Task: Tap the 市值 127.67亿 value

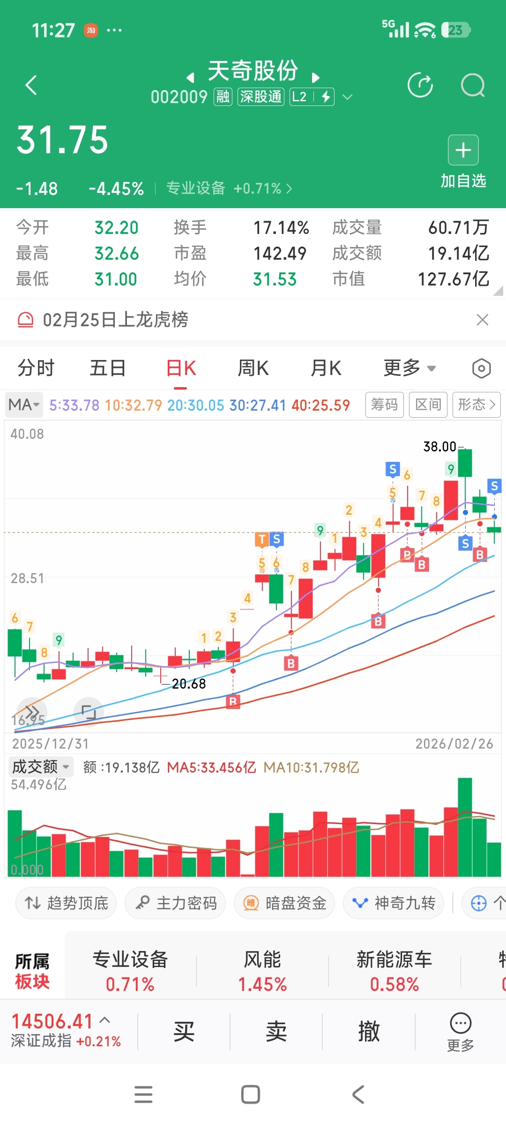Action: [x=454, y=279]
